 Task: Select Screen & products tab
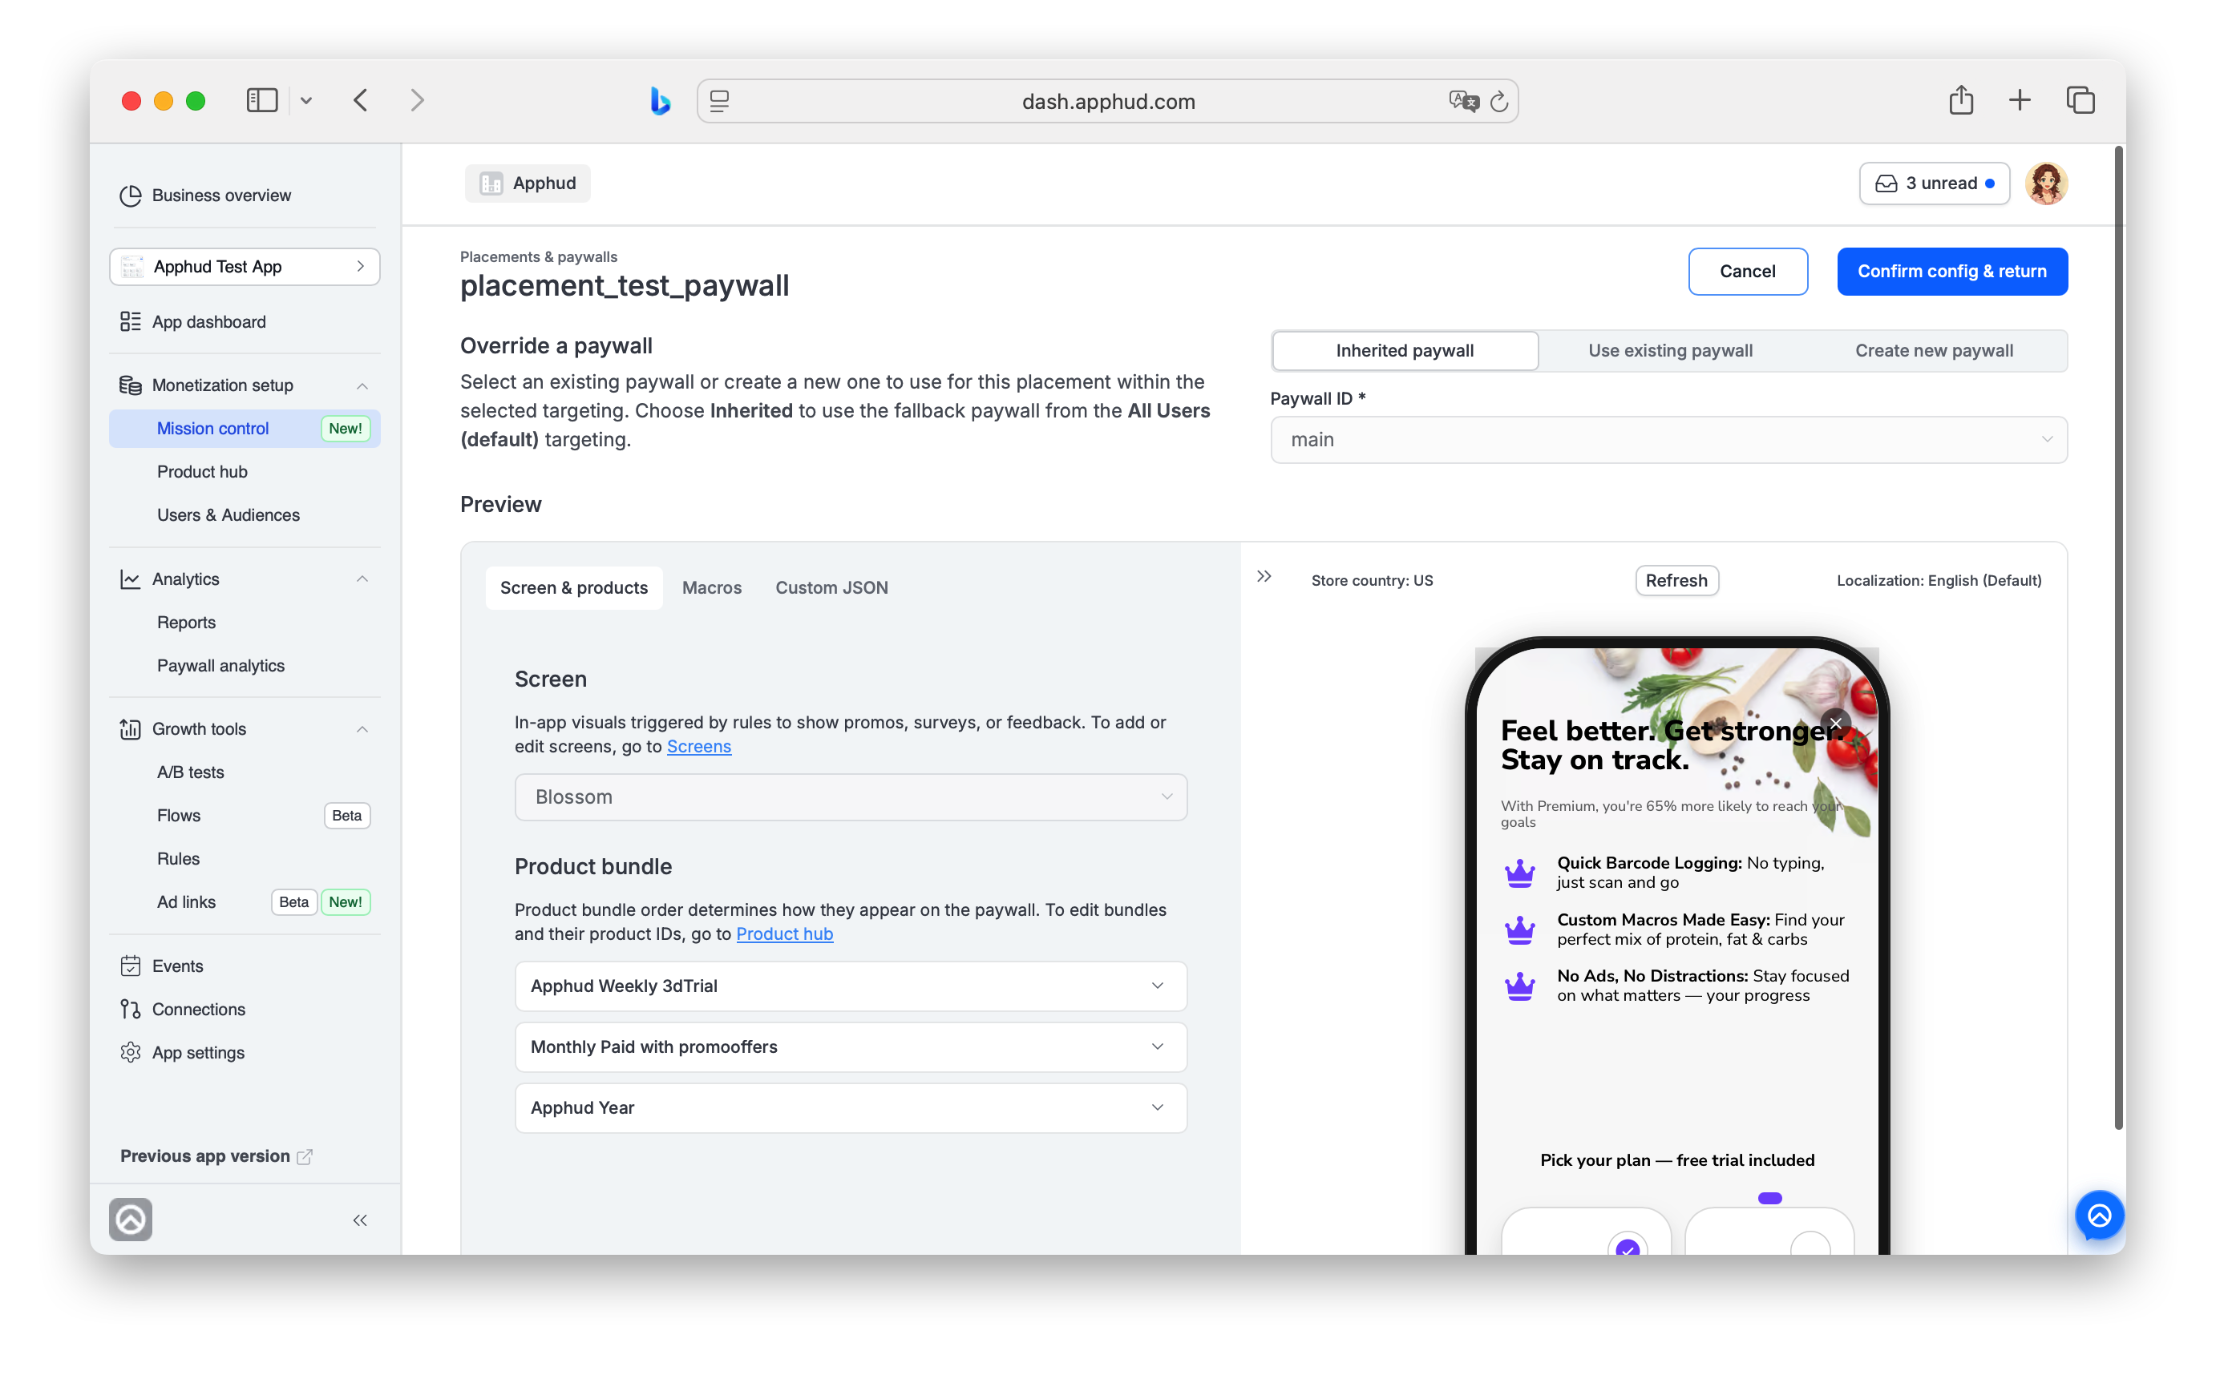pos(574,588)
